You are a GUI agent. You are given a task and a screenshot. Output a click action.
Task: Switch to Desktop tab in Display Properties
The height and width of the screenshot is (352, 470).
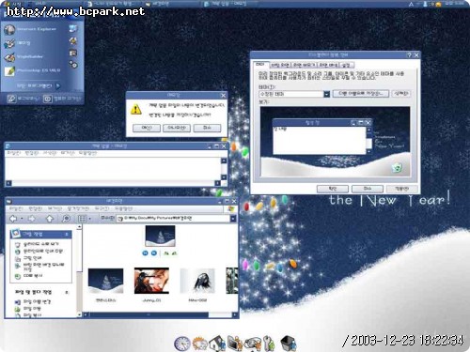(280, 65)
